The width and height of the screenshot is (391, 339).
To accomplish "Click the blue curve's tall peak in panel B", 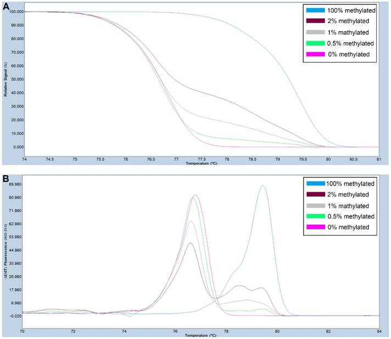I will (264, 186).
